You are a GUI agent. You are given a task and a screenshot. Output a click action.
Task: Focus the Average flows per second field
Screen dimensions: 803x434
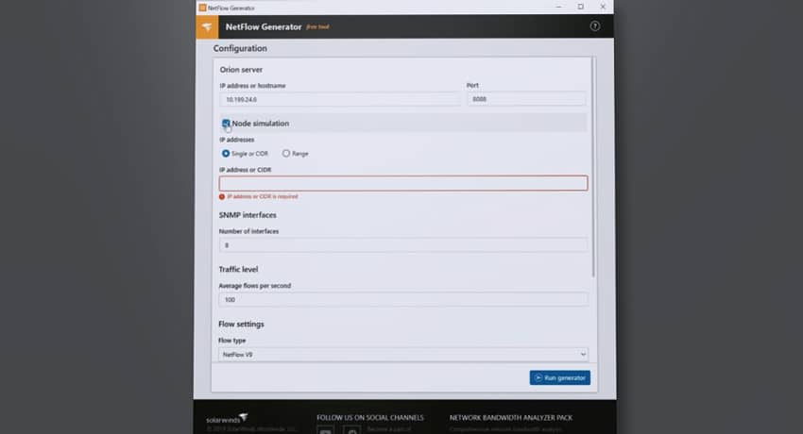coord(403,300)
